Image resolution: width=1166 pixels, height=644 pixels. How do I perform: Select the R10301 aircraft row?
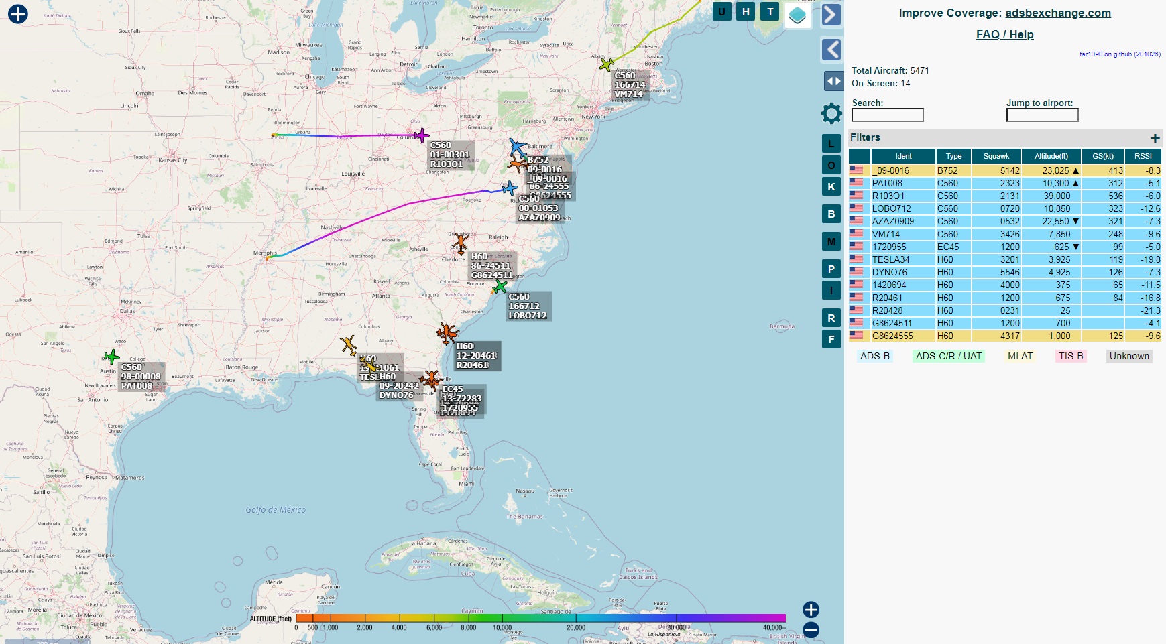(1004, 196)
